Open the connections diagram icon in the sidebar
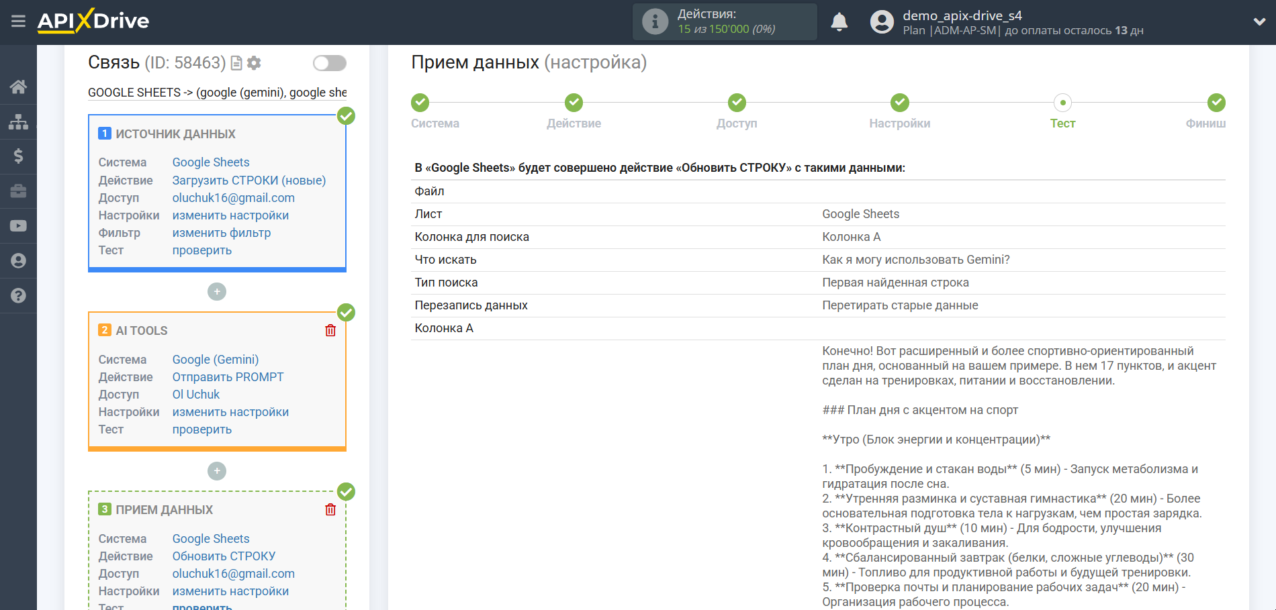The height and width of the screenshot is (610, 1276). coord(18,121)
